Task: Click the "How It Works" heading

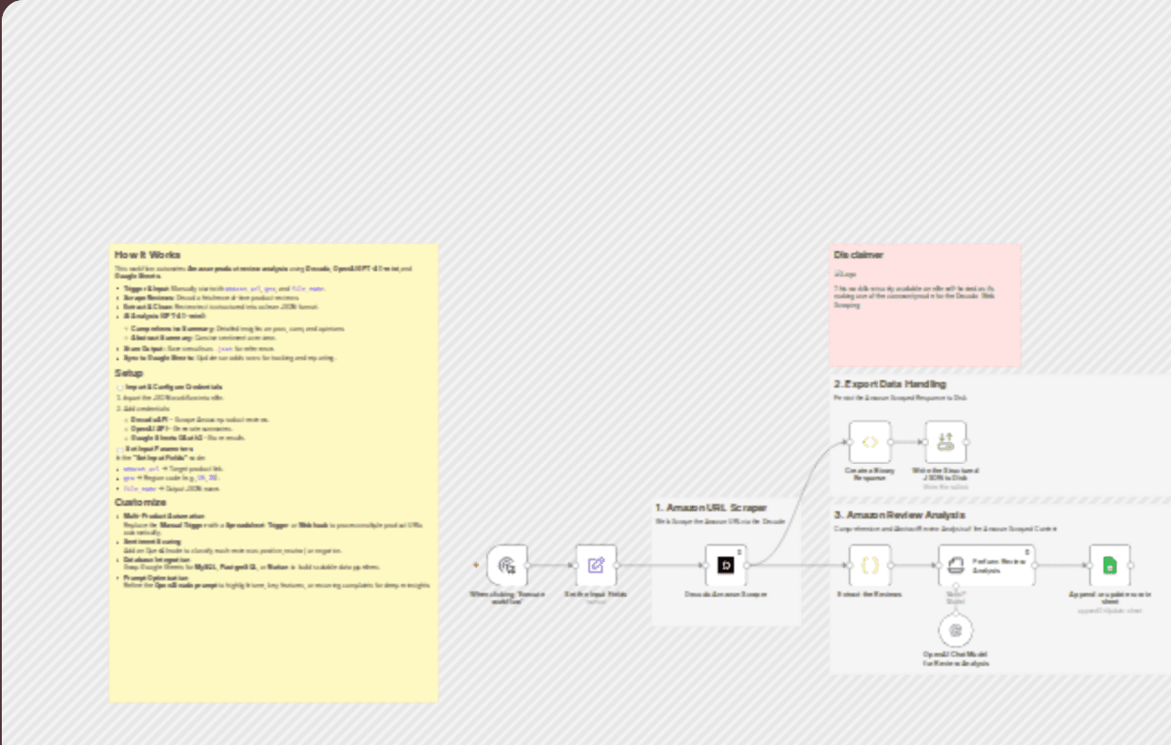Action: coord(148,255)
